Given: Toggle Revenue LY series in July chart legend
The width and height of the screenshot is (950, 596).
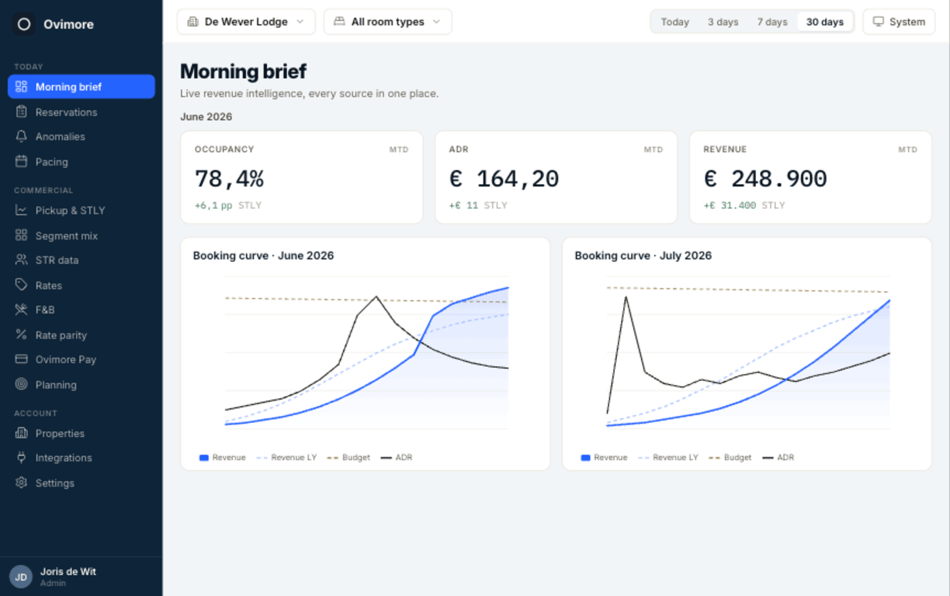Looking at the screenshot, I should pyautogui.click(x=668, y=458).
